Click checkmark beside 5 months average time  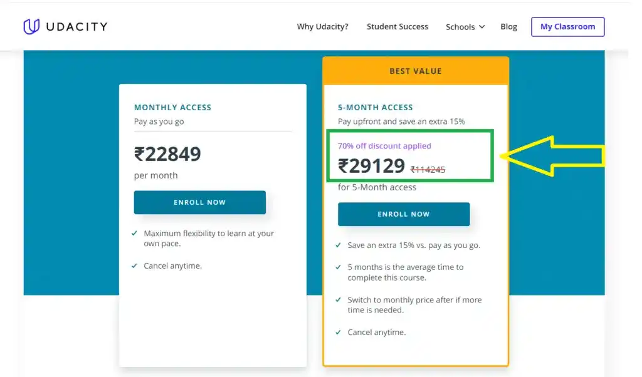[x=339, y=267]
